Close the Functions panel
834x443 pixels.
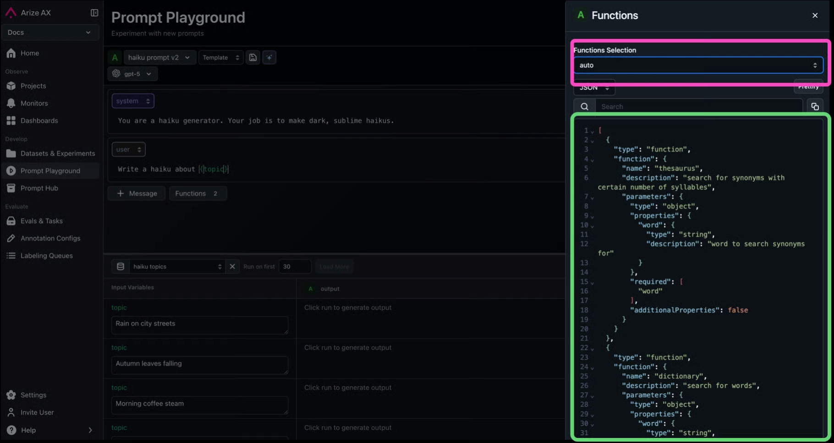coord(815,15)
